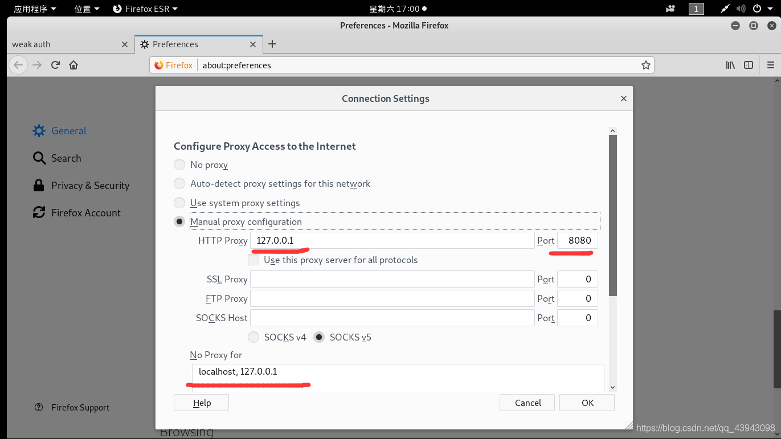Image resolution: width=781 pixels, height=439 pixels.
Task: Select Use system proxy settings option
Action: pyautogui.click(x=179, y=203)
